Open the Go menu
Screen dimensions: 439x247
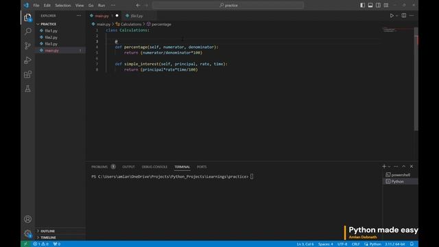91,5
